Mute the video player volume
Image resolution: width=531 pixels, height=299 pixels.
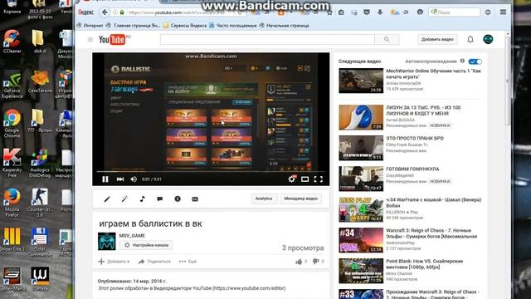pos(134,179)
